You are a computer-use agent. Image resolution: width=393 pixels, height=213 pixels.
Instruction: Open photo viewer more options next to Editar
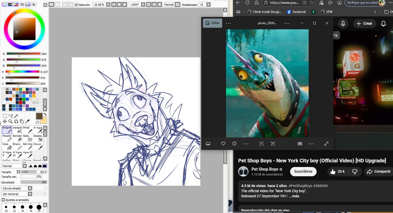point(228,23)
